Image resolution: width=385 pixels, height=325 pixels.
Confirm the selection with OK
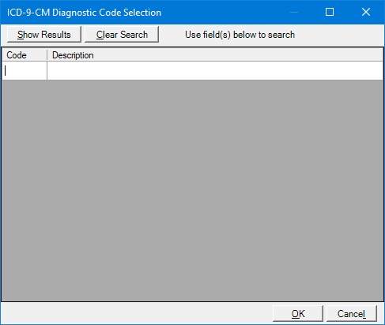(298, 313)
